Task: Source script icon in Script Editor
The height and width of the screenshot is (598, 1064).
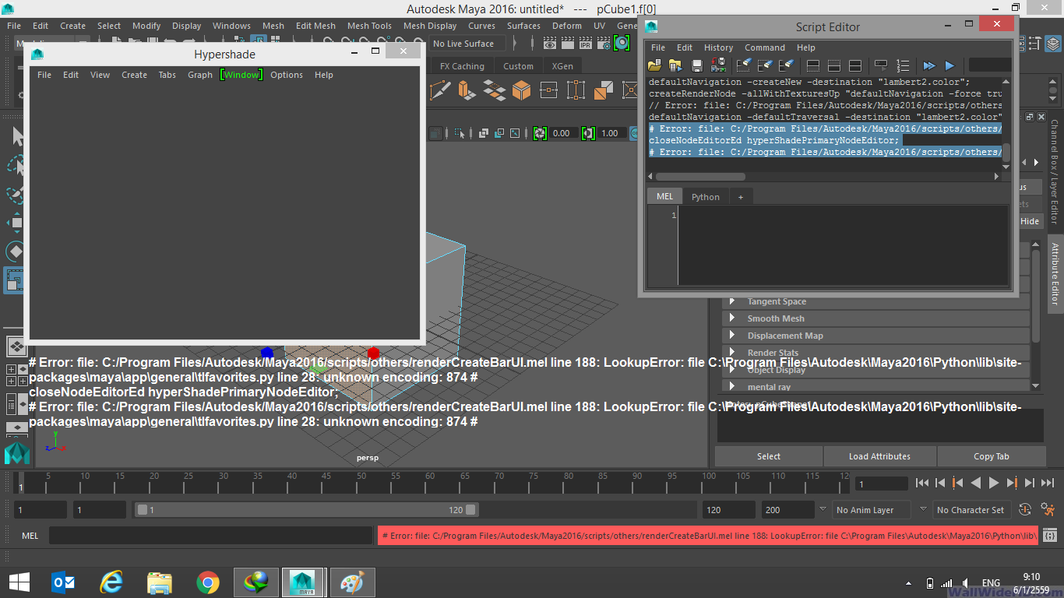Action: pos(675,65)
